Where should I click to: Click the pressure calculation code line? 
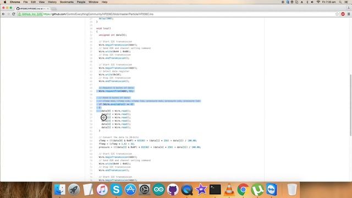(x=150, y=147)
